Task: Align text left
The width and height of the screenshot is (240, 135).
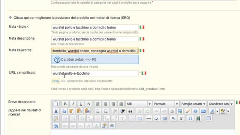Action: pyautogui.click(x=97, y=104)
